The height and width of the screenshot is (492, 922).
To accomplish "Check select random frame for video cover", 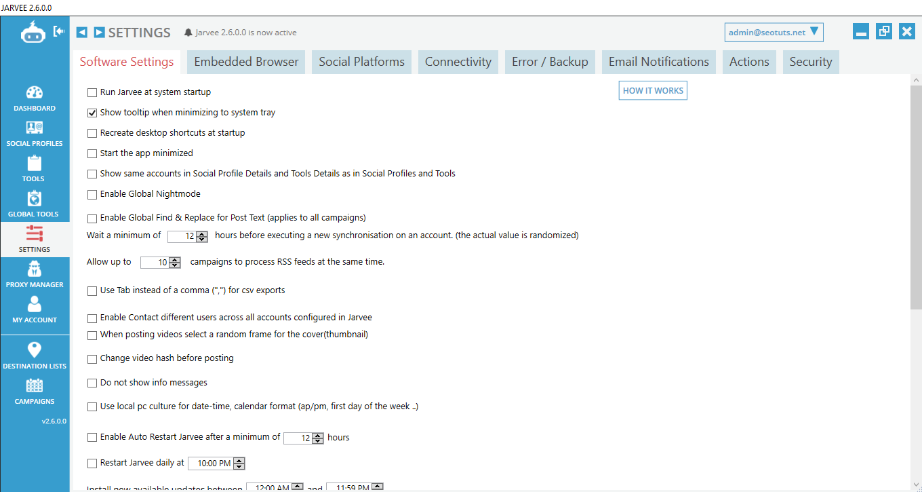I will click(x=92, y=335).
